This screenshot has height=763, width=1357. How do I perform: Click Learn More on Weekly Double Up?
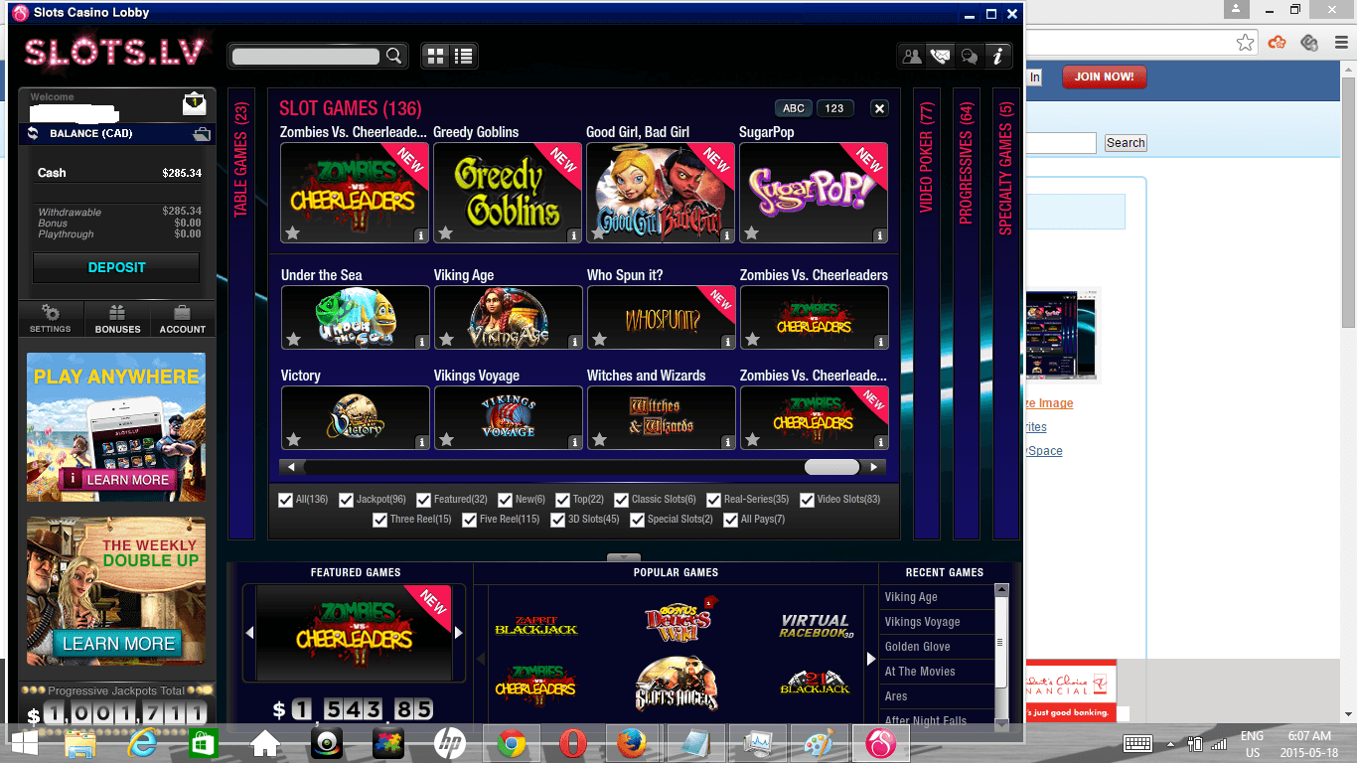point(118,644)
